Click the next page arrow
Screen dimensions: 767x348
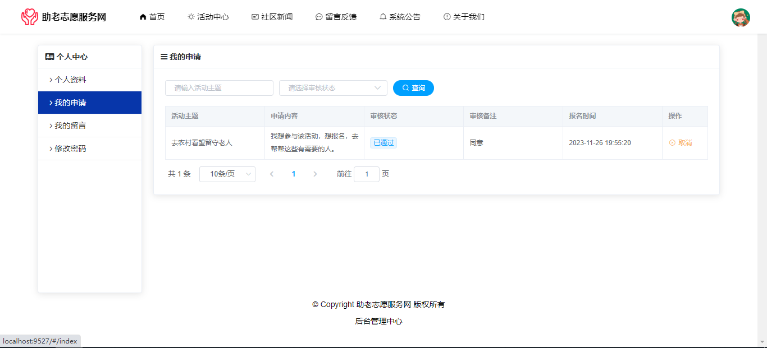point(315,174)
